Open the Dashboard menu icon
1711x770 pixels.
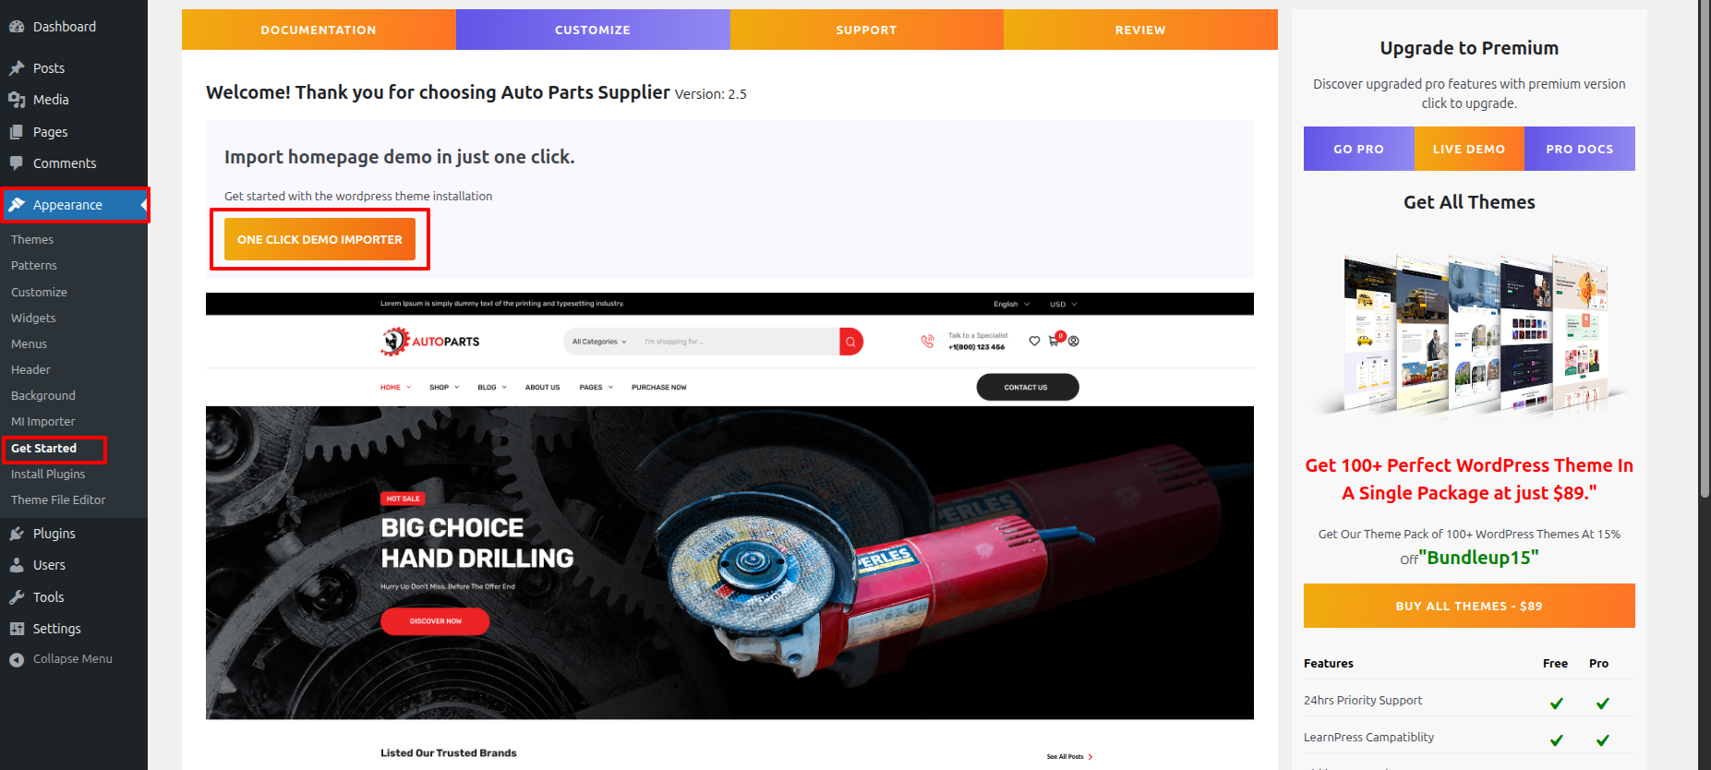pos(17,27)
